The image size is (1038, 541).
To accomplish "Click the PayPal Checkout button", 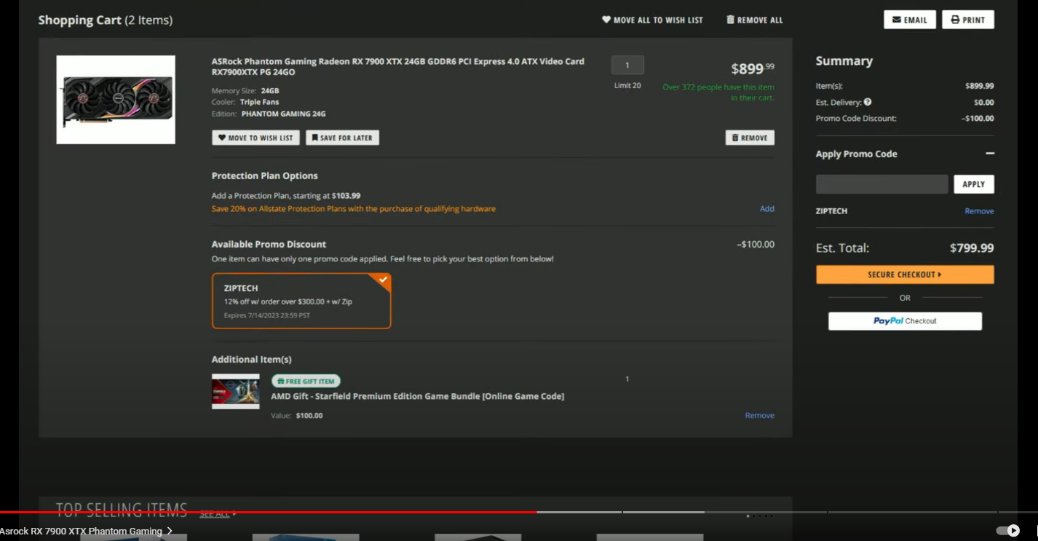I will point(905,321).
